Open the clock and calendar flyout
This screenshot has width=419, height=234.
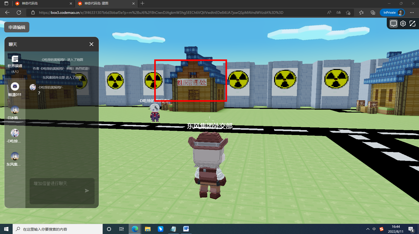(x=396, y=229)
